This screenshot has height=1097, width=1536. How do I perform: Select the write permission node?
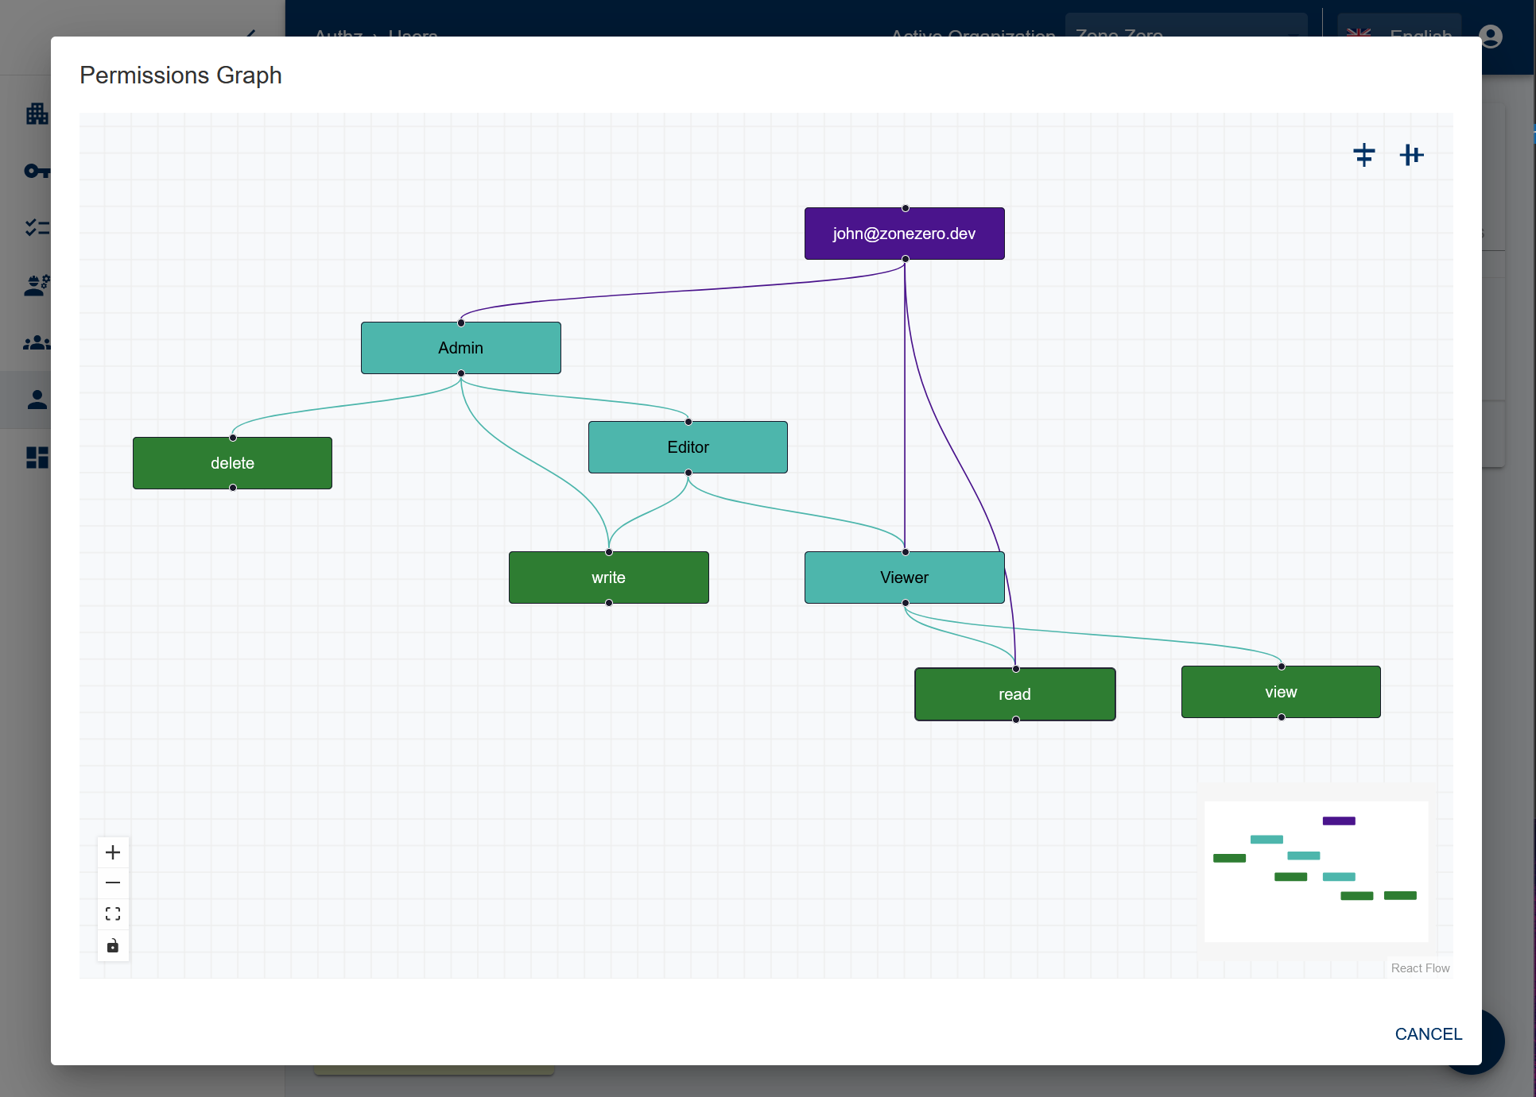pyautogui.click(x=608, y=577)
